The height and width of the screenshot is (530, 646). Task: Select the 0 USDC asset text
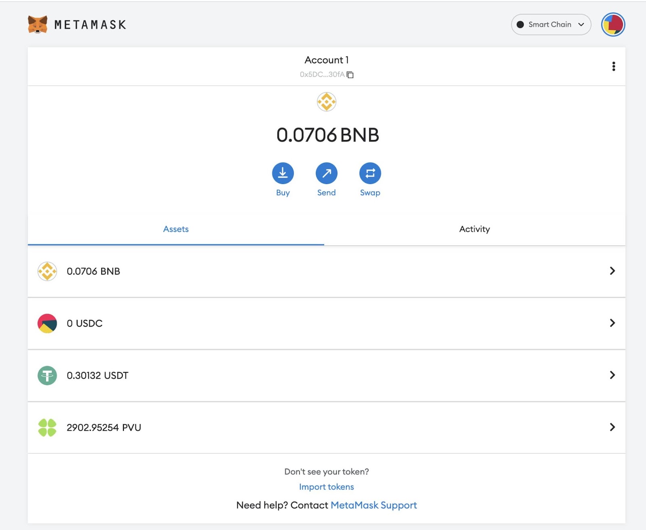pyautogui.click(x=84, y=323)
